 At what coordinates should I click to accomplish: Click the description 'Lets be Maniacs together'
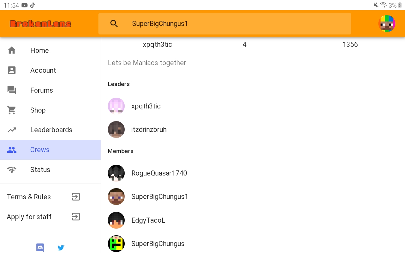tap(147, 63)
